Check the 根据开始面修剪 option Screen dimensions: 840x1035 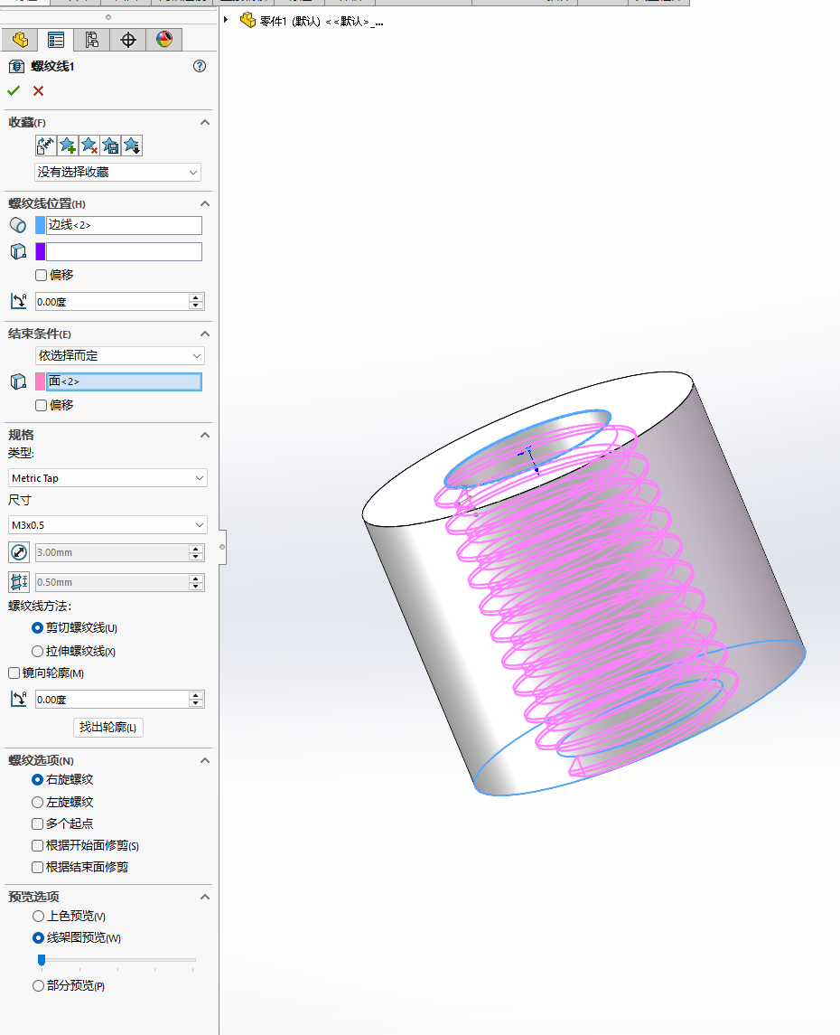coord(38,846)
